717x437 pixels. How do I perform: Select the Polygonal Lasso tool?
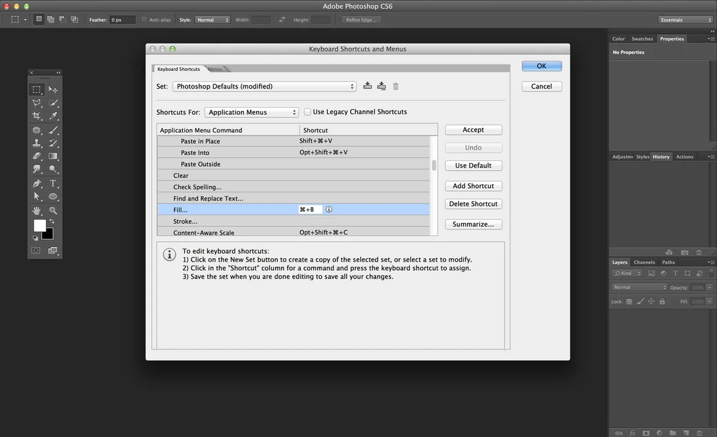(37, 103)
